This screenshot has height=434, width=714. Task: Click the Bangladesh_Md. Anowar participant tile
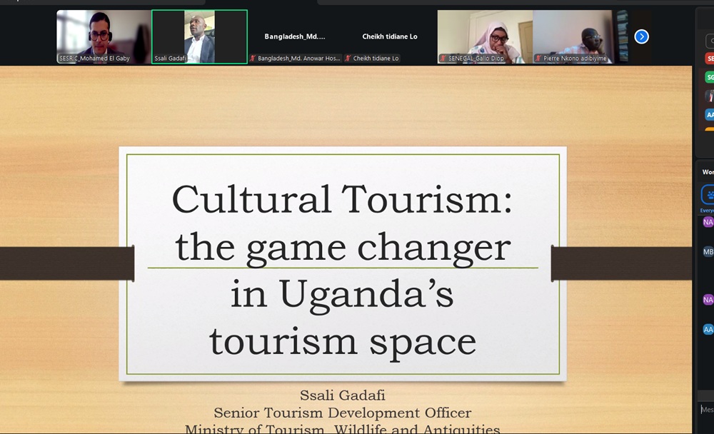(295, 36)
